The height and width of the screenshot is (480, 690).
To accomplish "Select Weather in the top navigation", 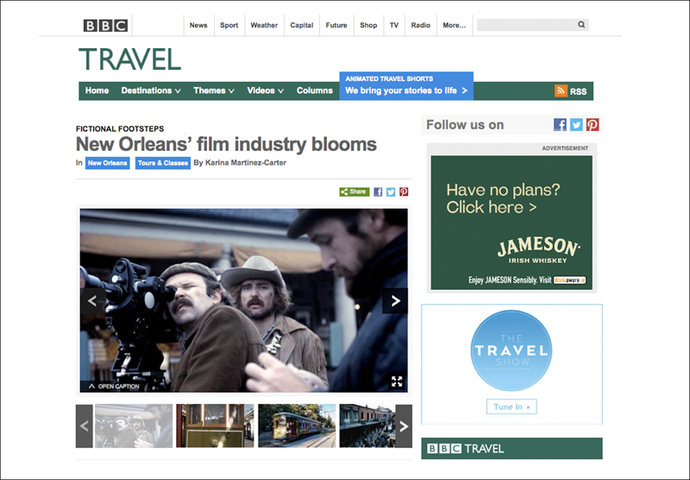I will (264, 25).
